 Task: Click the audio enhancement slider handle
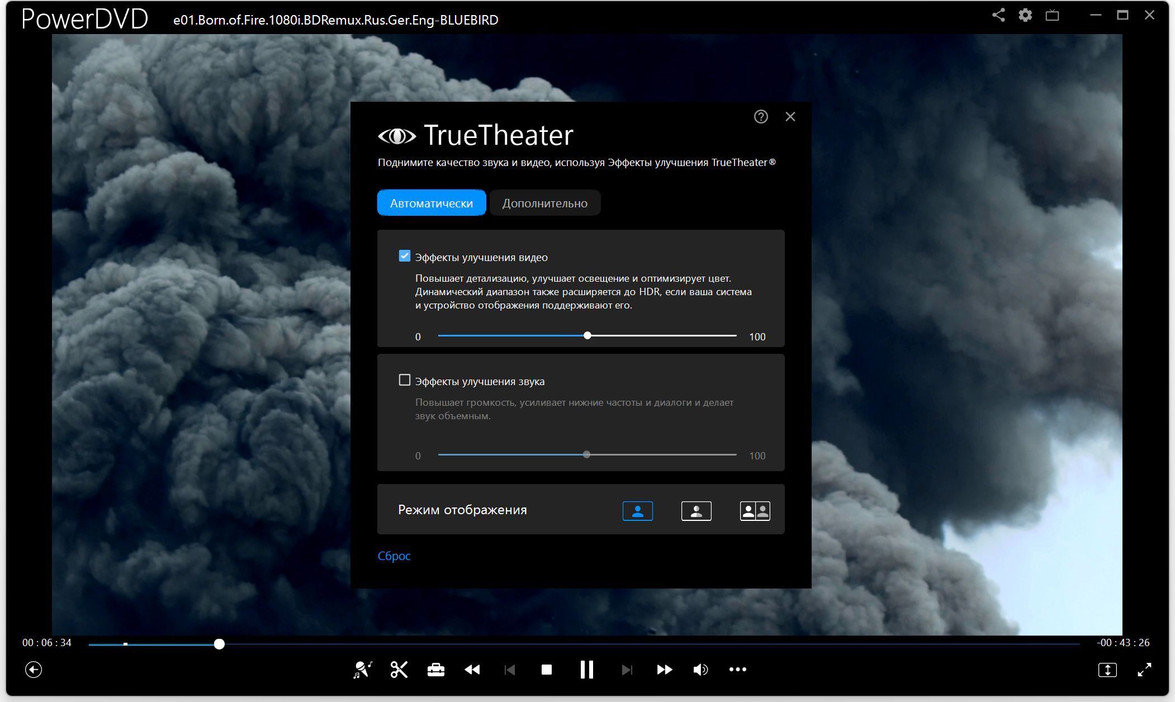coord(586,454)
